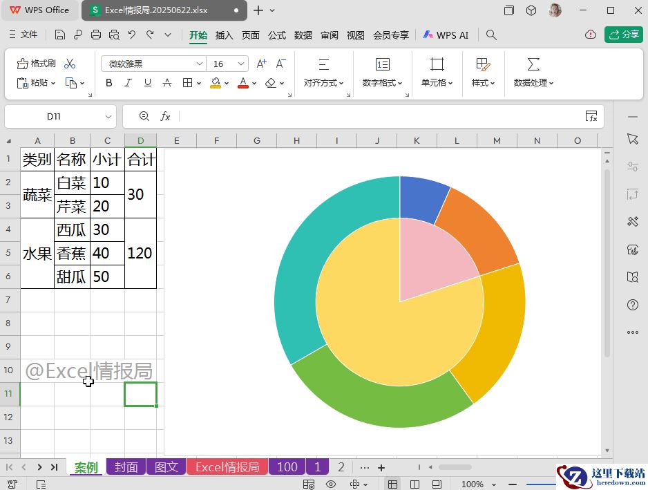
Task: Click the Format Painter button
Action: click(36, 64)
